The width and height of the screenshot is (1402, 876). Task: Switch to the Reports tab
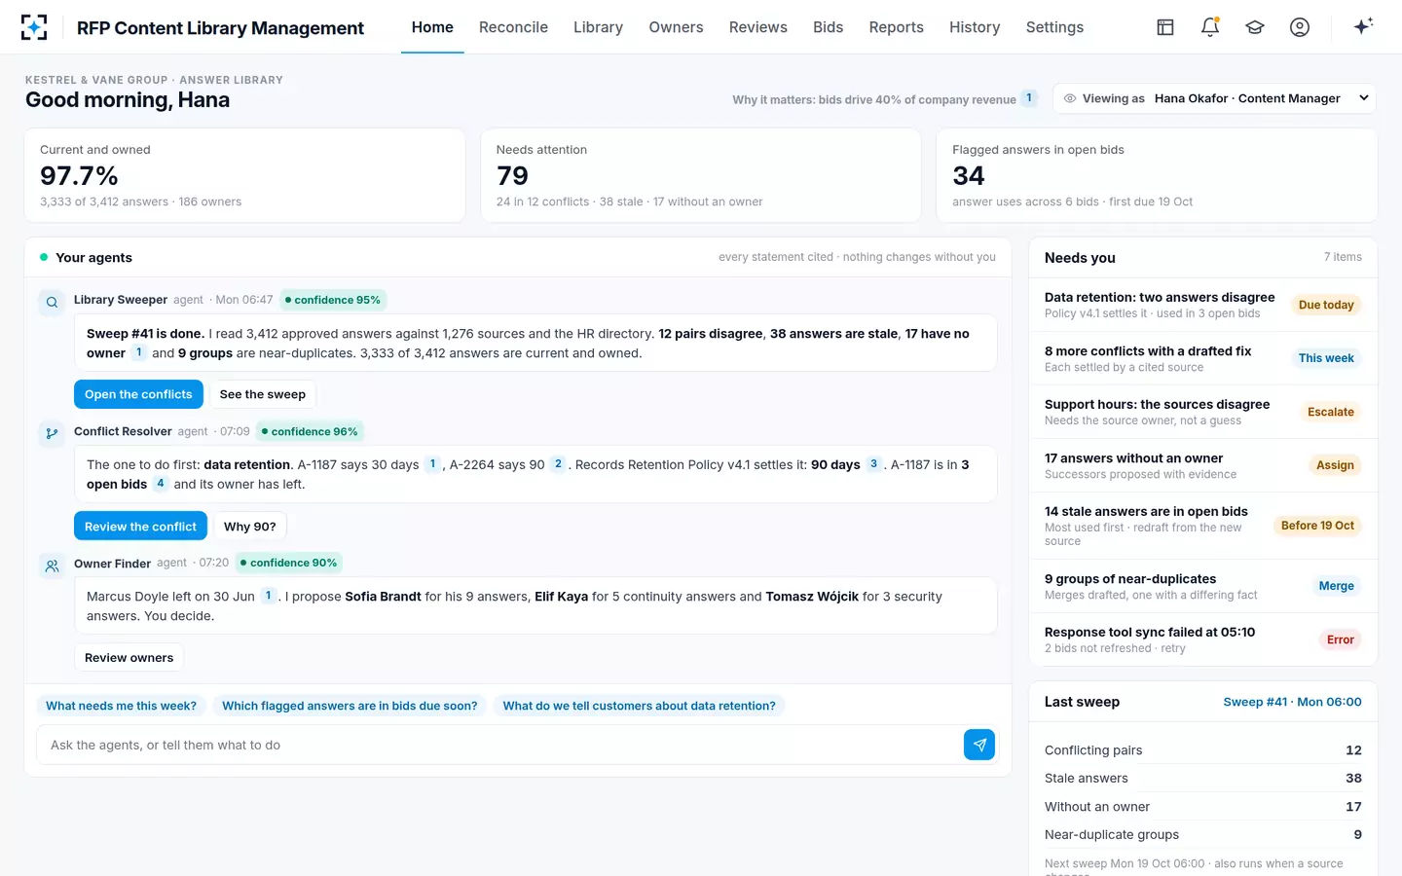click(896, 27)
